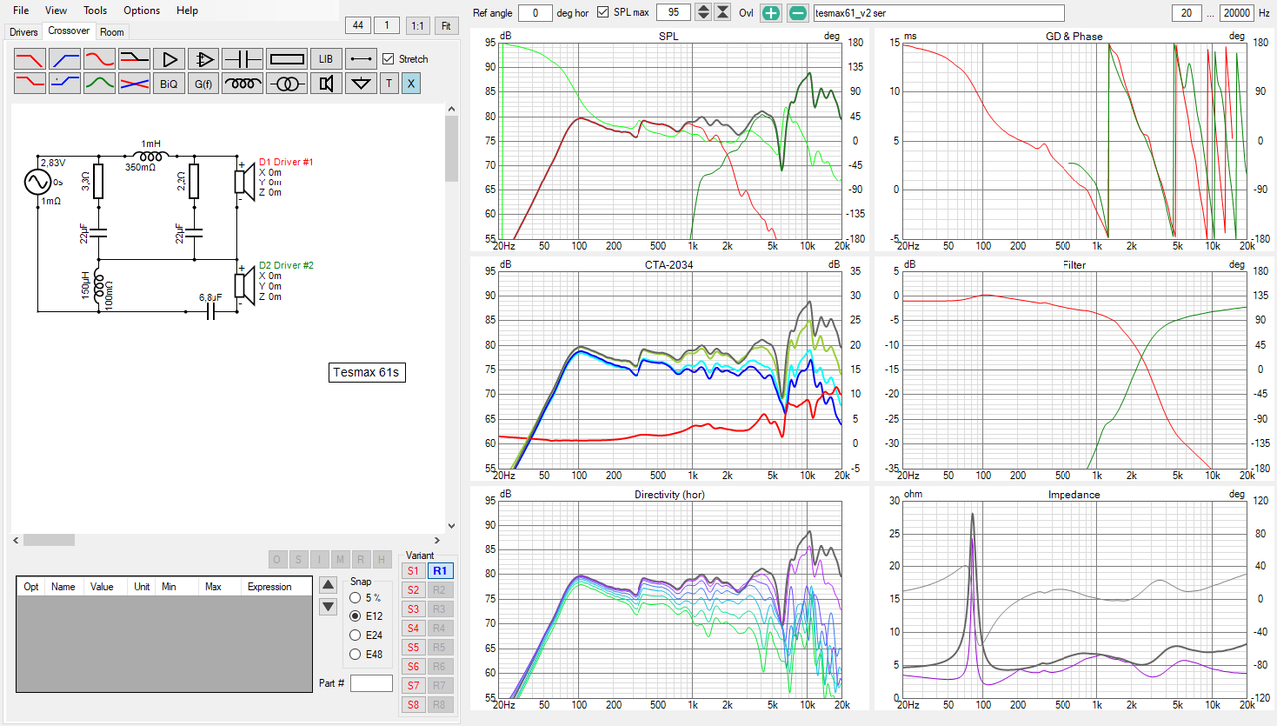Choose E48 snap series
This screenshot has height=726, width=1277.
click(x=356, y=655)
